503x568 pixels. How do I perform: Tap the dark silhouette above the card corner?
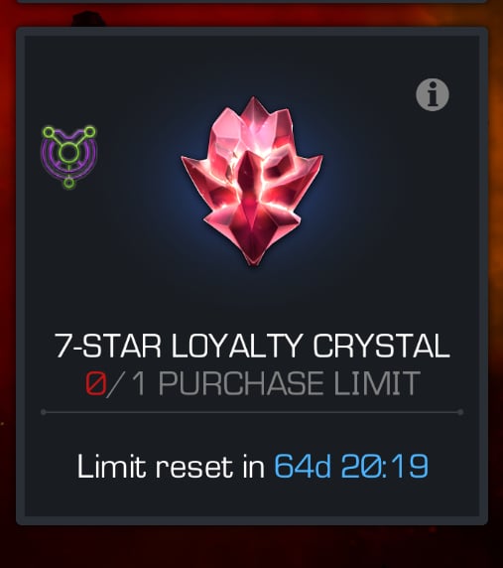pyautogui.click(x=88, y=19)
